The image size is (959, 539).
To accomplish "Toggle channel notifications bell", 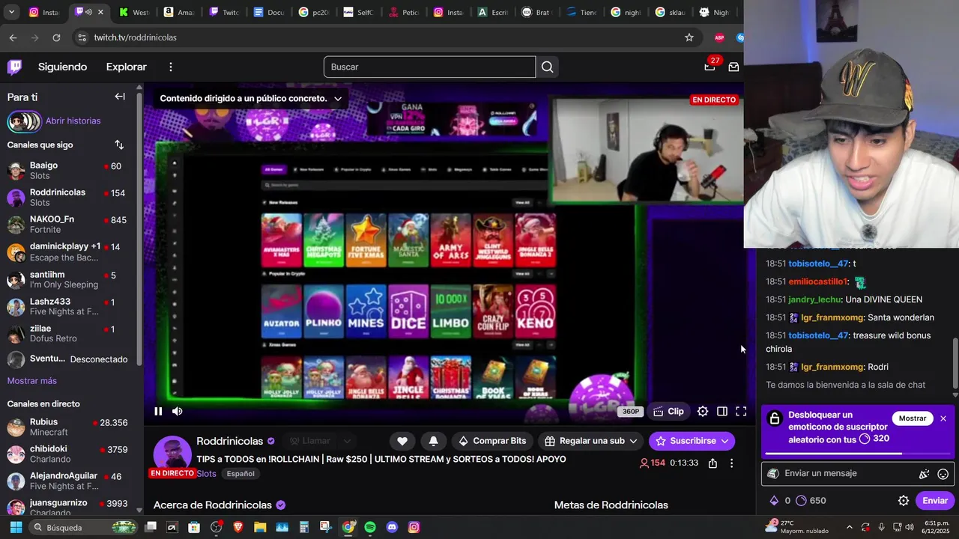I will (434, 441).
